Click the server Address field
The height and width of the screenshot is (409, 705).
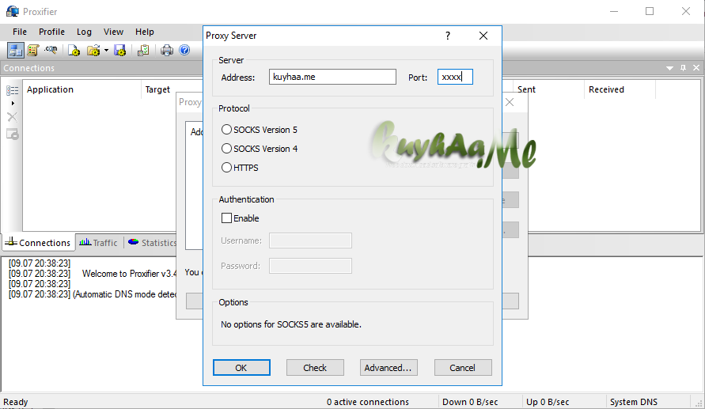point(332,77)
